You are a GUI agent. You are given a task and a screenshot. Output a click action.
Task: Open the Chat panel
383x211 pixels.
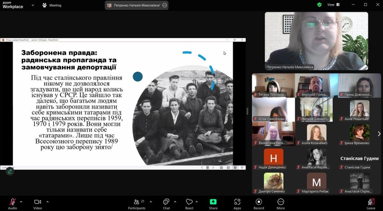166,204
